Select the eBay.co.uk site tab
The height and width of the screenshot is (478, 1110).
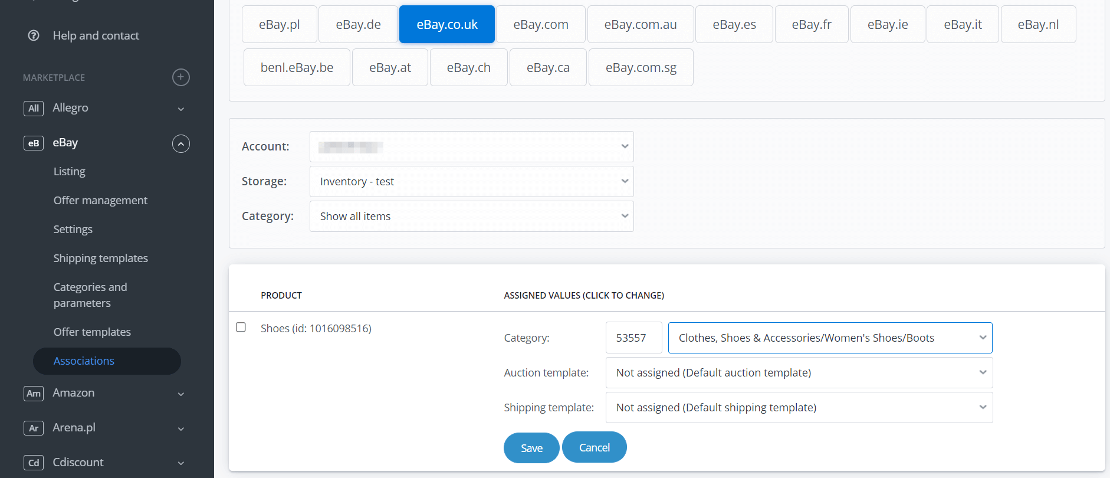click(x=447, y=24)
